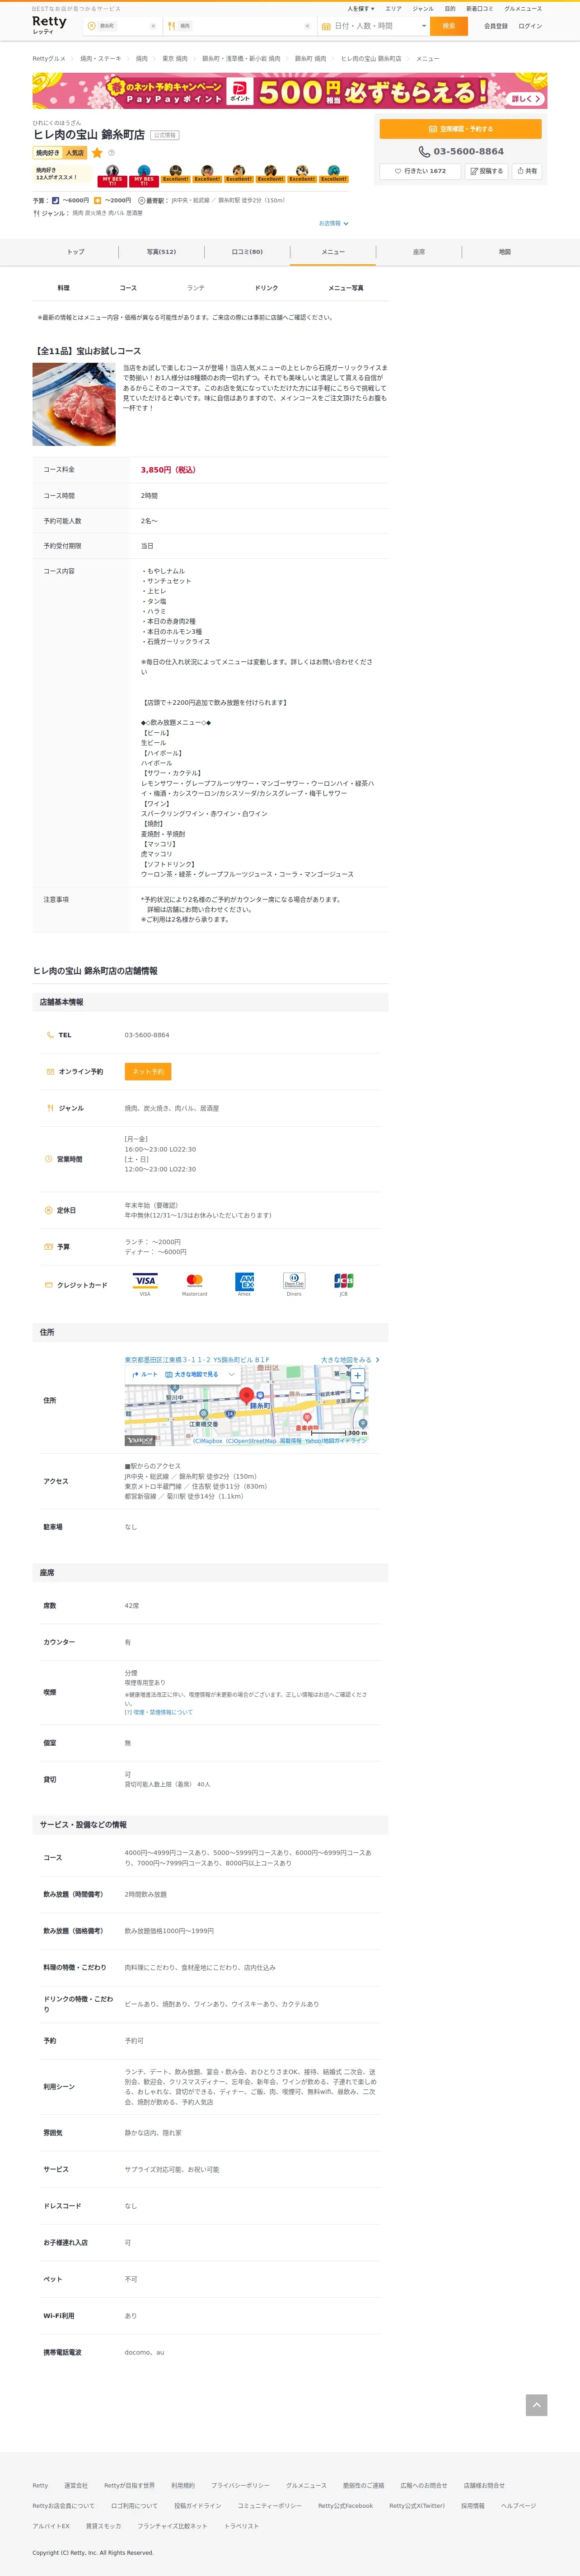Click the VISA card logo
Image resolution: width=580 pixels, height=2576 pixels.
pyautogui.click(x=145, y=1281)
